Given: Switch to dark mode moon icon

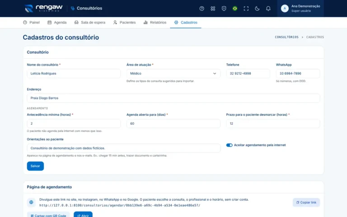Looking at the screenshot, I should click(257, 9).
